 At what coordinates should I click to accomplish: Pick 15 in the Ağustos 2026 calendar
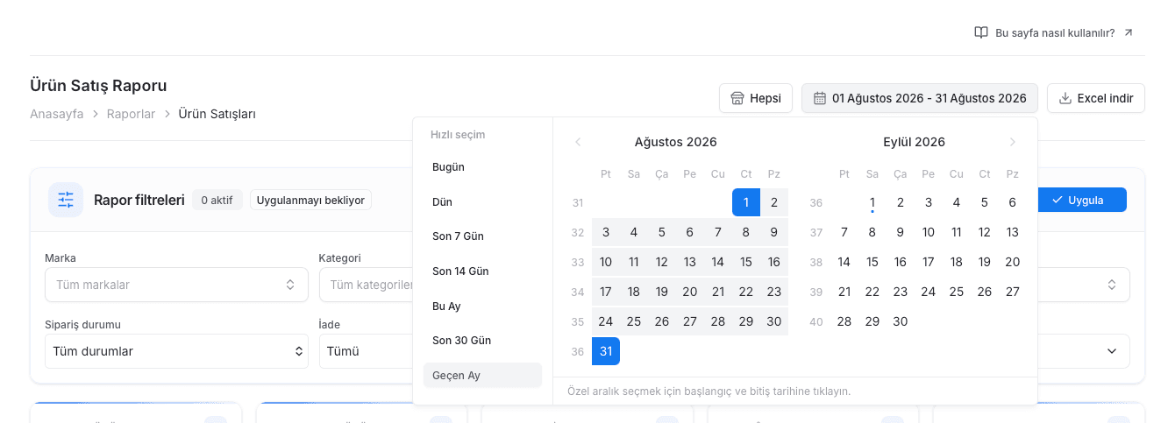746,262
